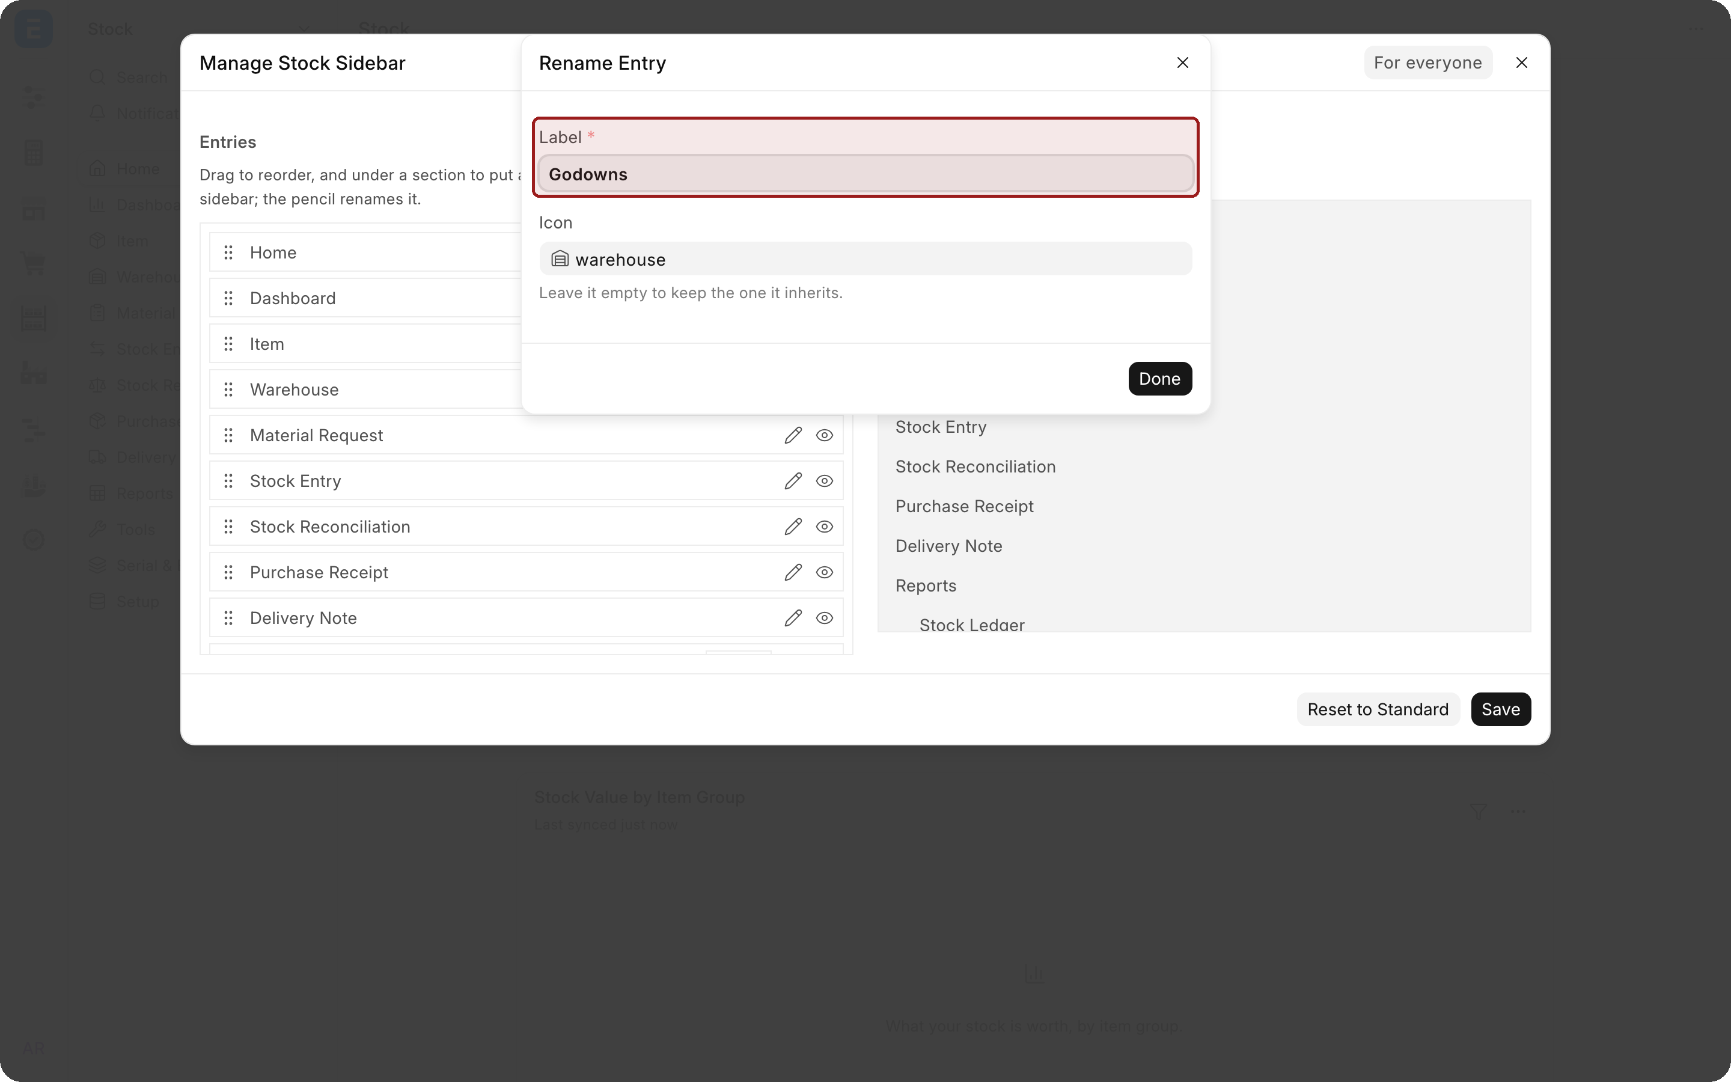Grab the drag handle for Home
1731x1082 pixels.
[x=228, y=252]
